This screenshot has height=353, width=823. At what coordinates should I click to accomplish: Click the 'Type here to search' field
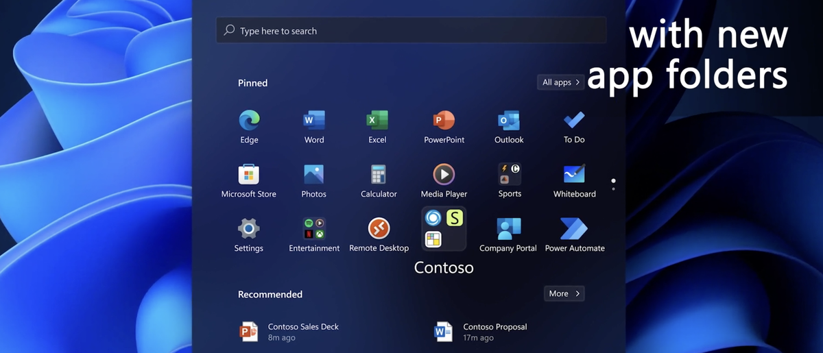pyautogui.click(x=411, y=31)
